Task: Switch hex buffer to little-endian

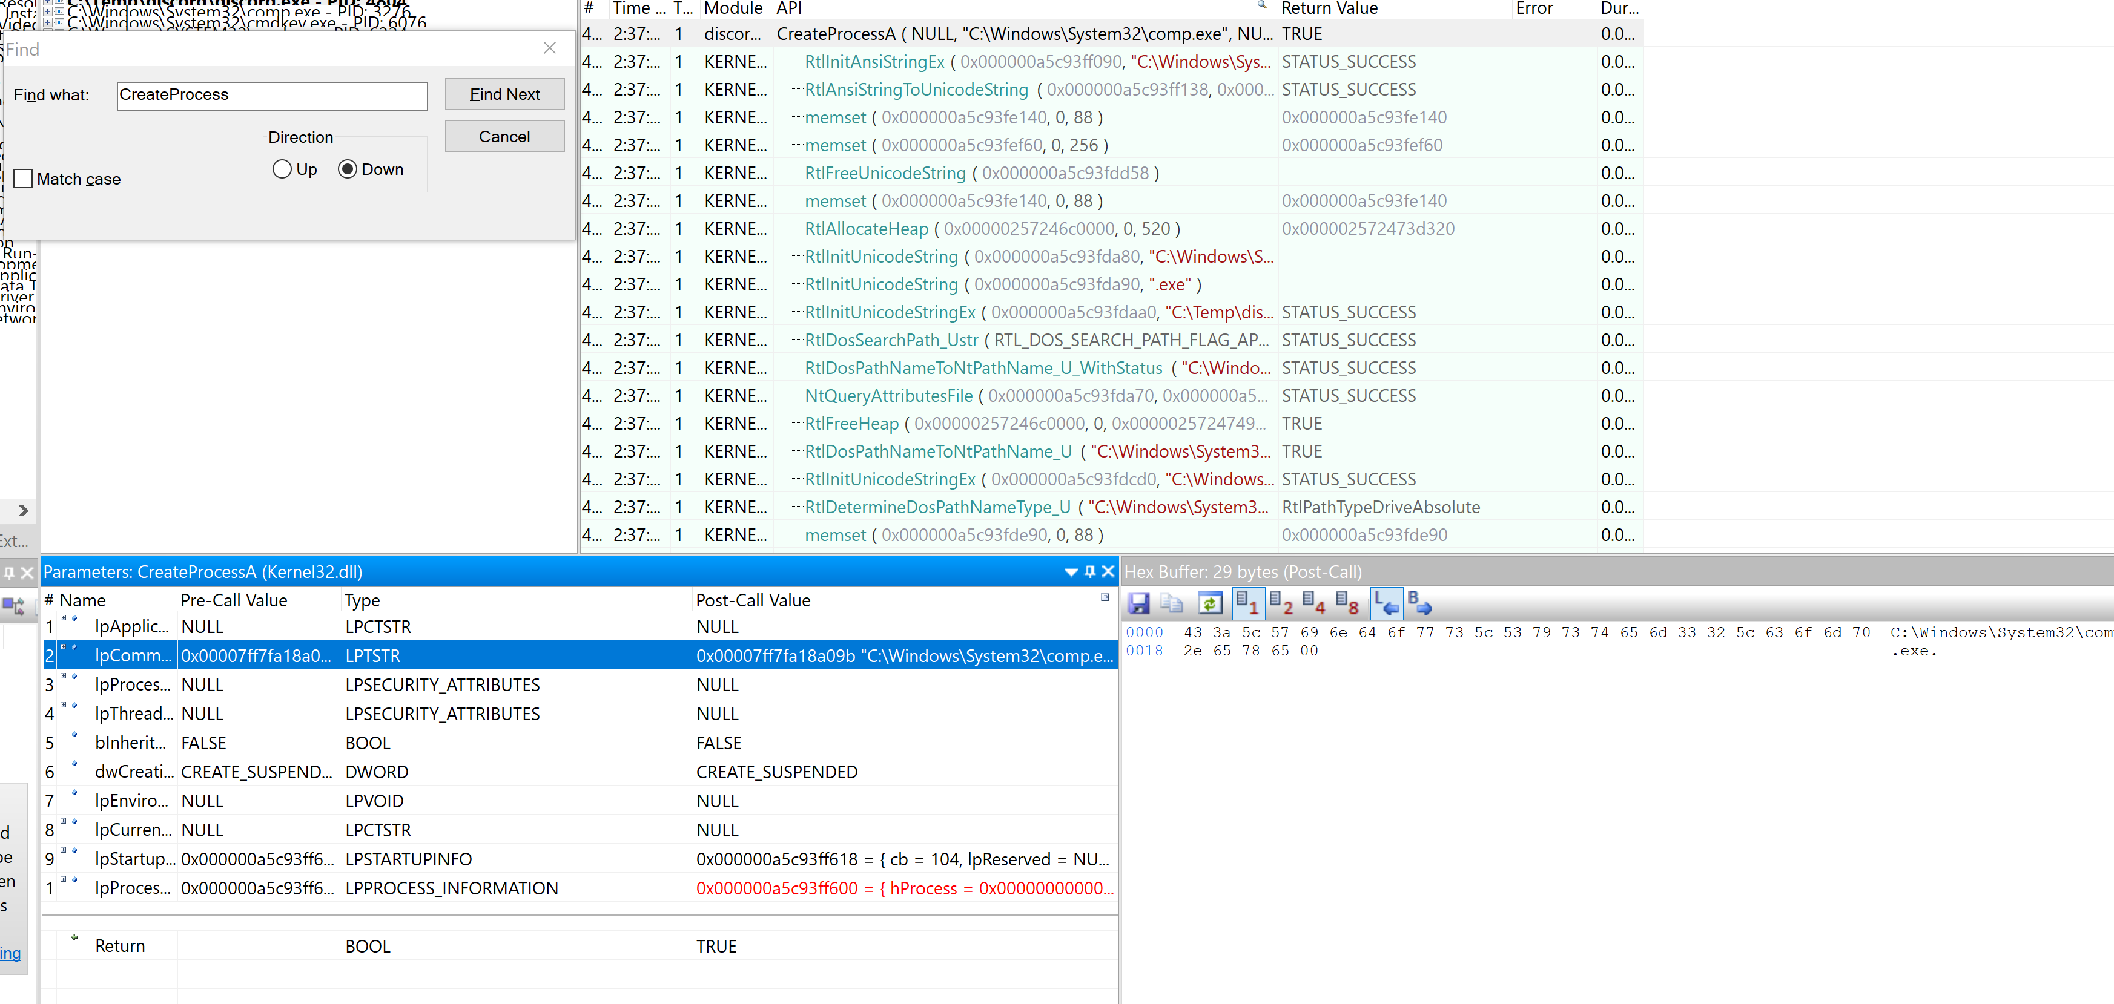Action: pos(1386,605)
